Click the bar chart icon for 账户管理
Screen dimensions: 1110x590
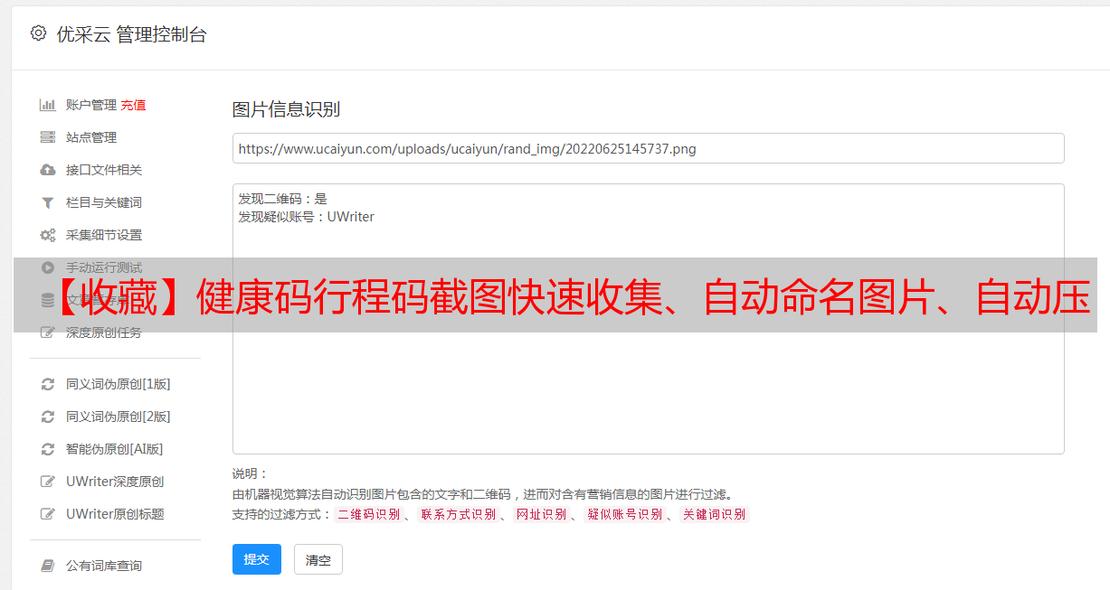[x=48, y=105]
